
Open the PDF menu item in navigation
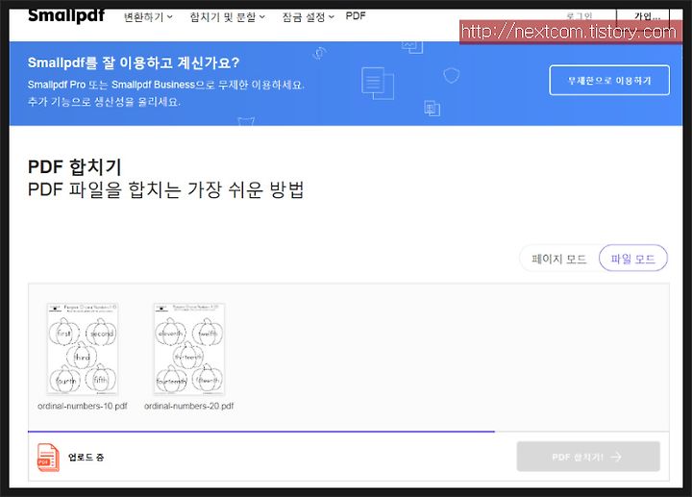(356, 16)
